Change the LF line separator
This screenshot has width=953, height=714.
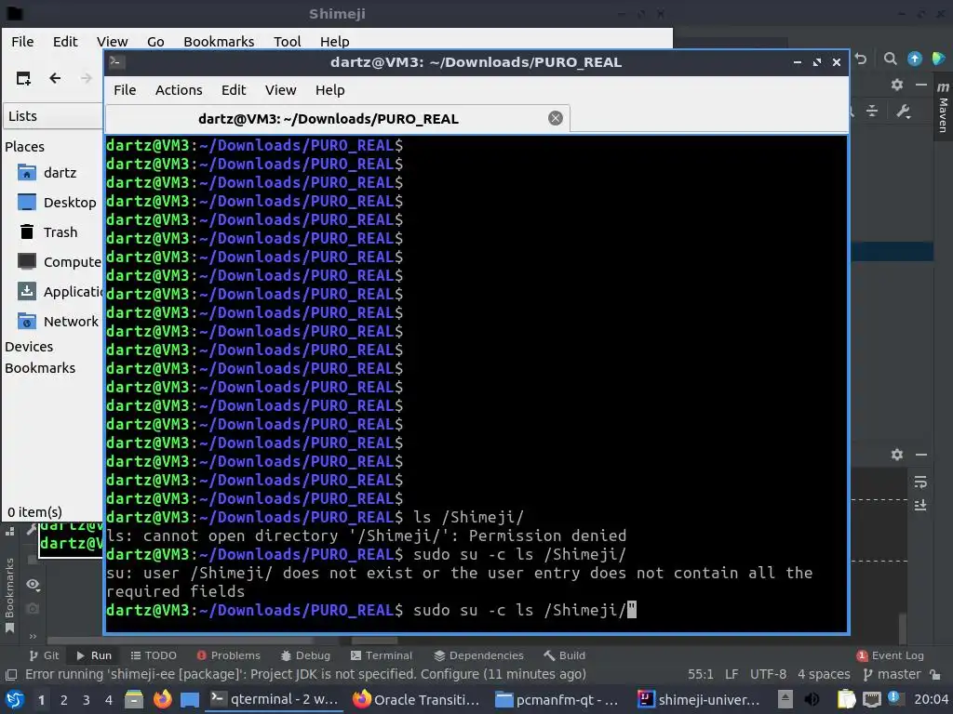(x=732, y=675)
